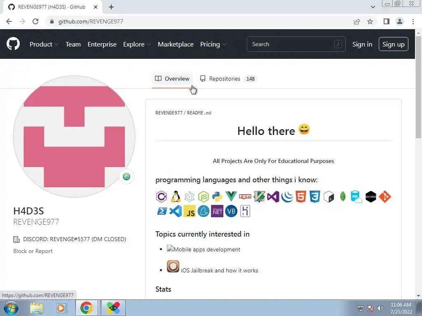The width and height of the screenshot is (422, 316).
Task: Switch to the Overview tab
Action: [x=172, y=79]
